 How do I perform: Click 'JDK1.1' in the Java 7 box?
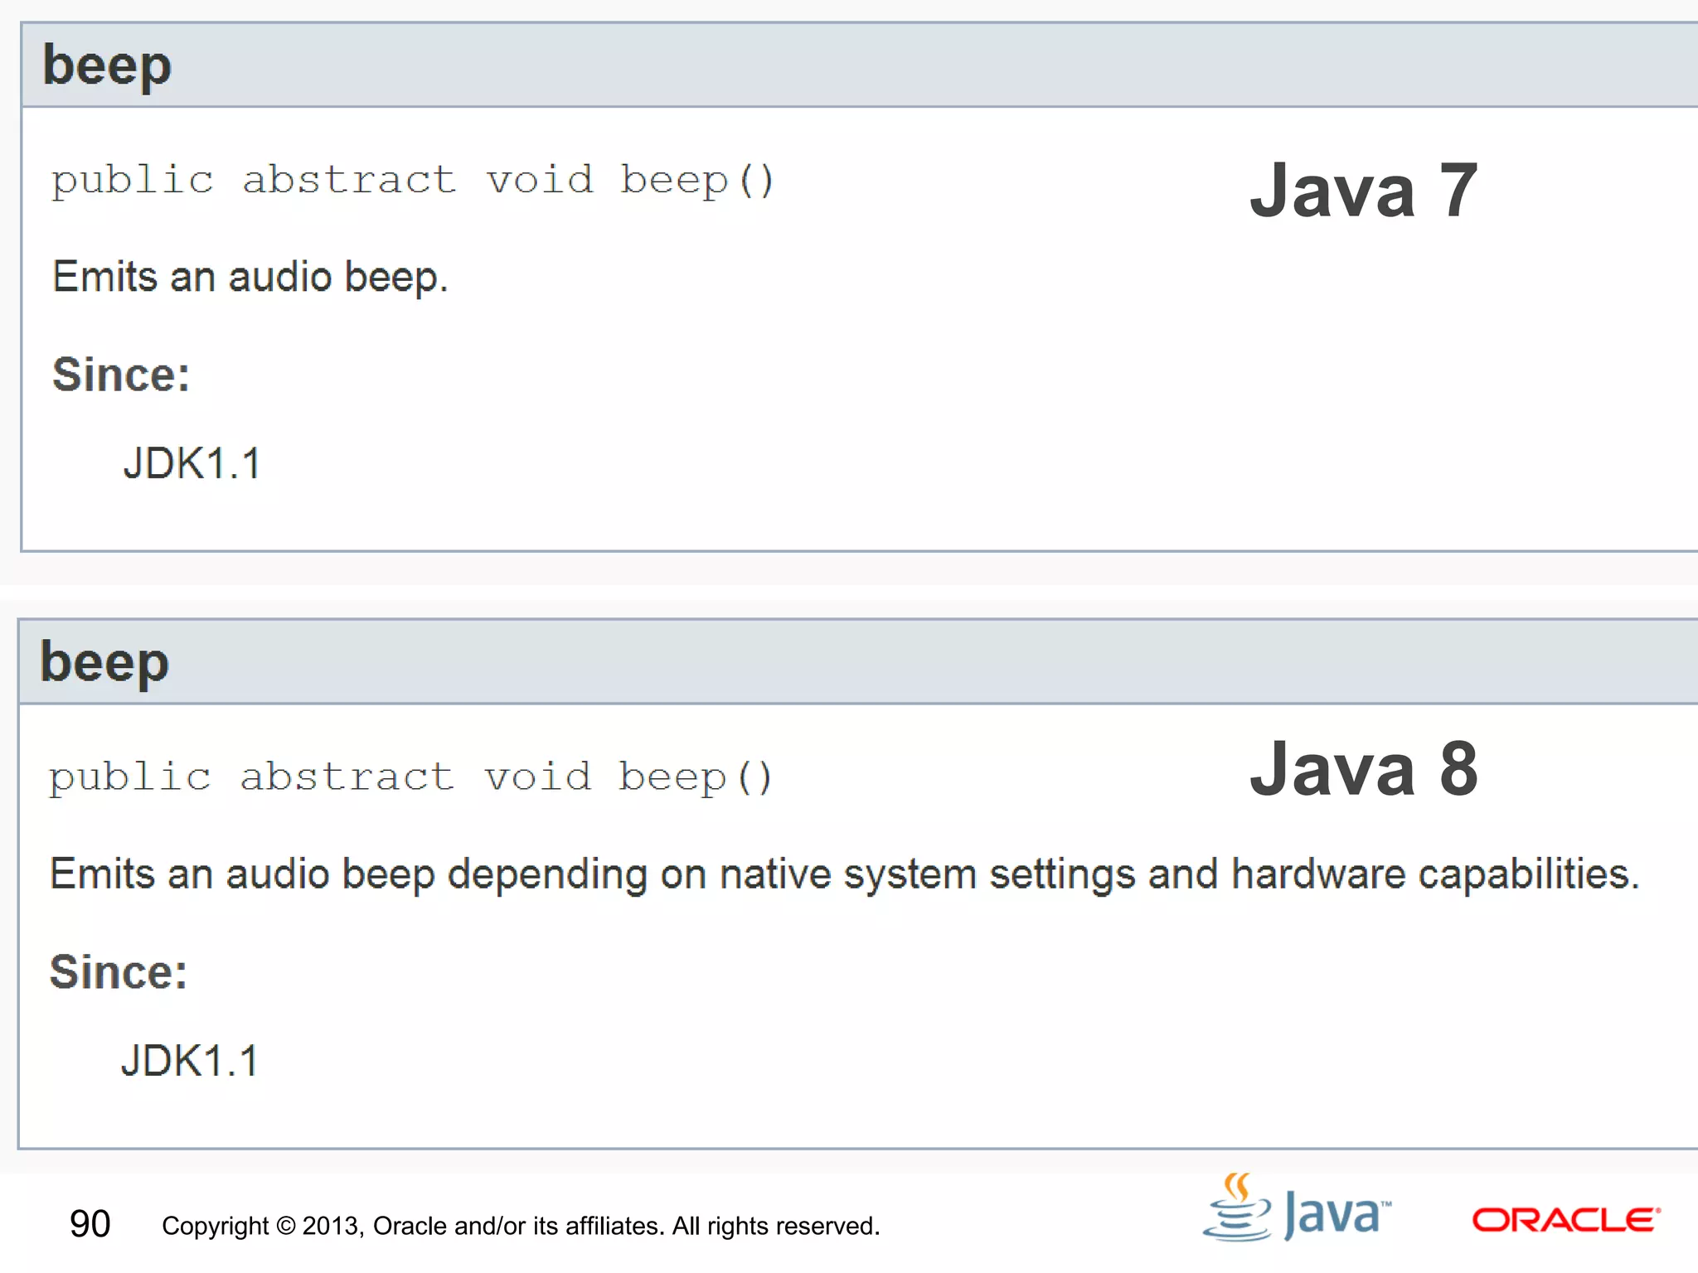tap(192, 463)
